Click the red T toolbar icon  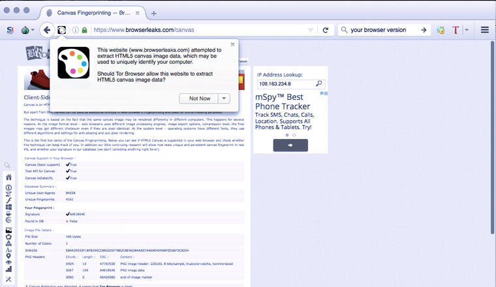[x=457, y=30]
